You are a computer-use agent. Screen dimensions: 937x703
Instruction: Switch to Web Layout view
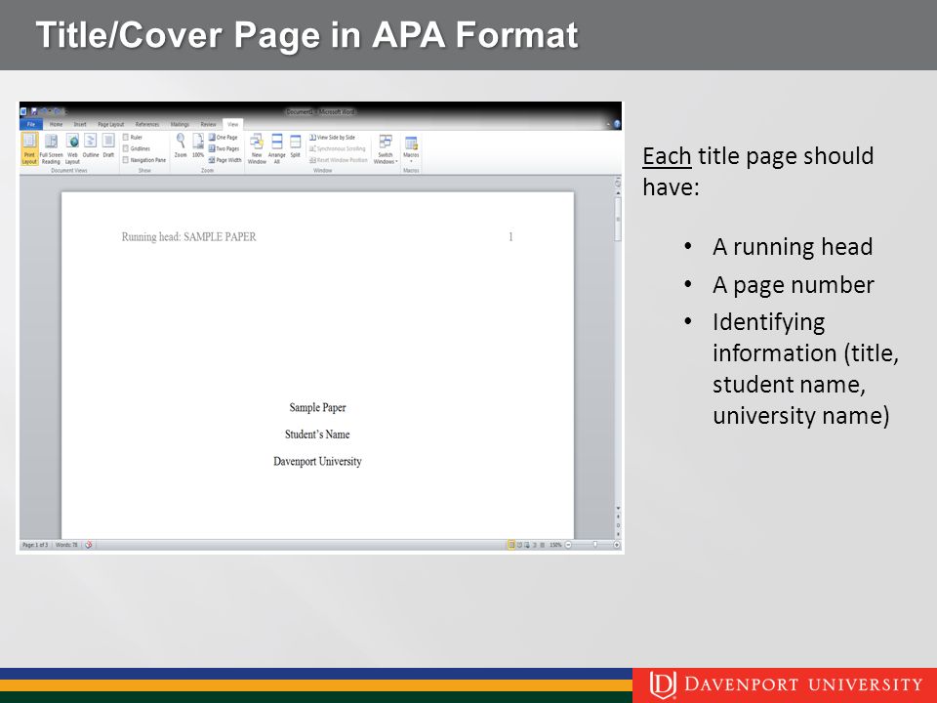tap(72, 148)
